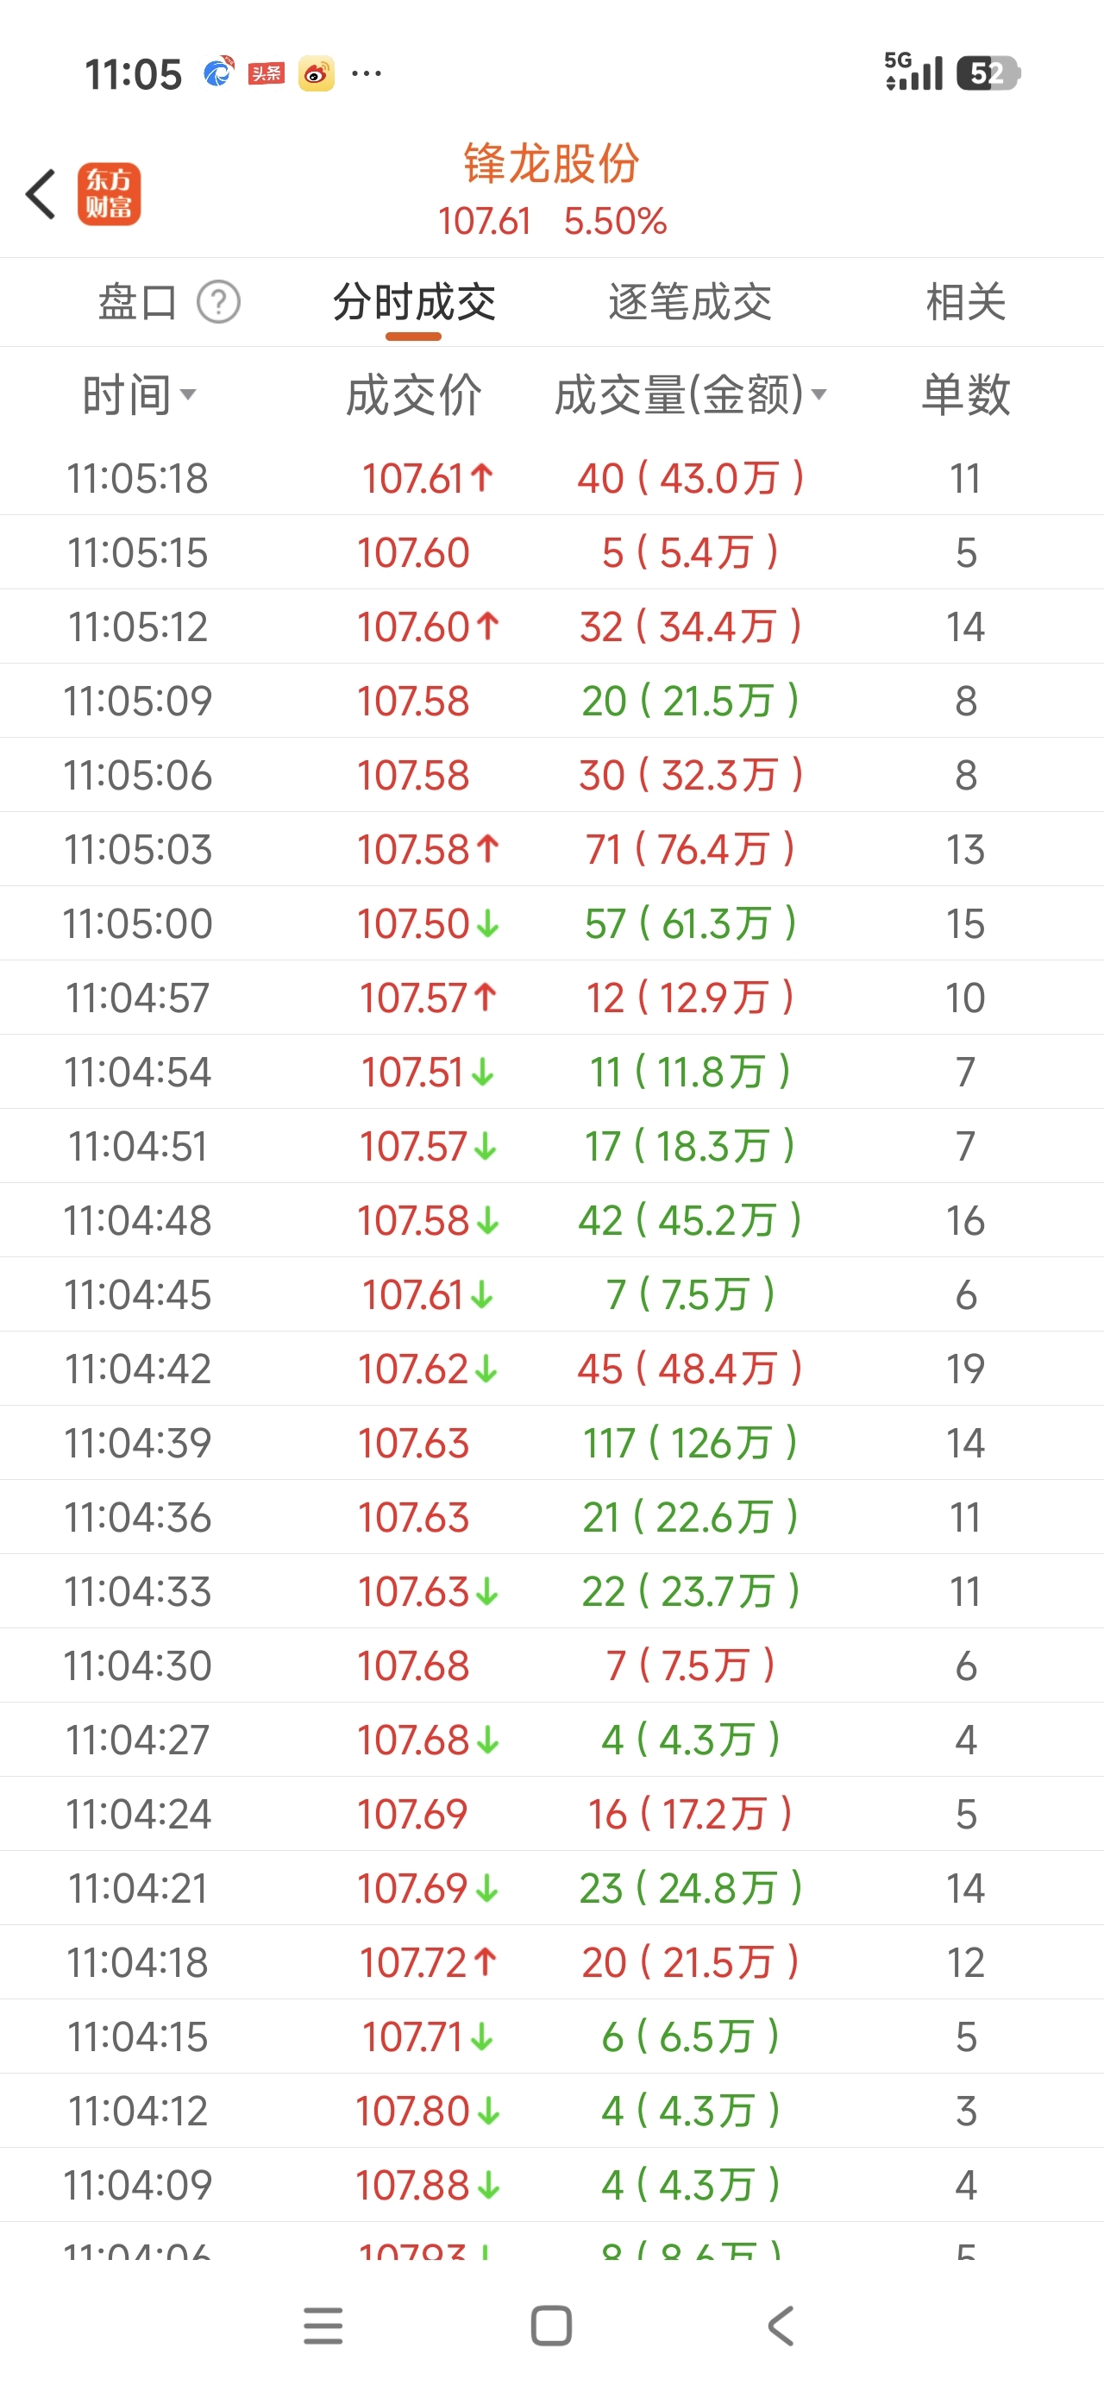1104x2392 pixels.
Task: Tap the 单数 column header
Action: 966,394
